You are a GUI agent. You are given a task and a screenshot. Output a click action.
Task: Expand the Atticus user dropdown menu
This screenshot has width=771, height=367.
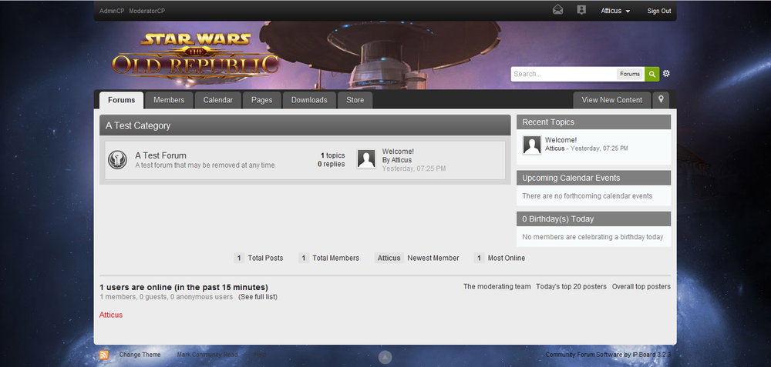(615, 11)
